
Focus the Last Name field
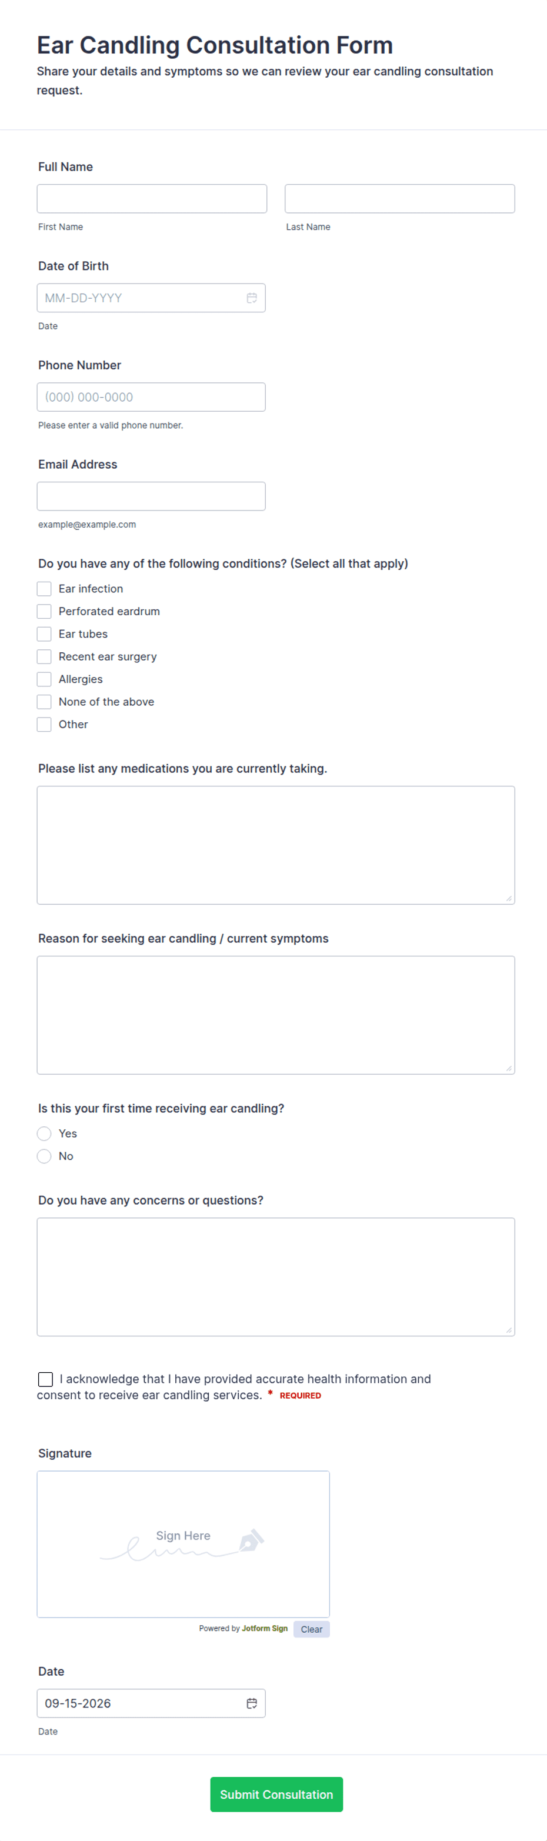400,199
